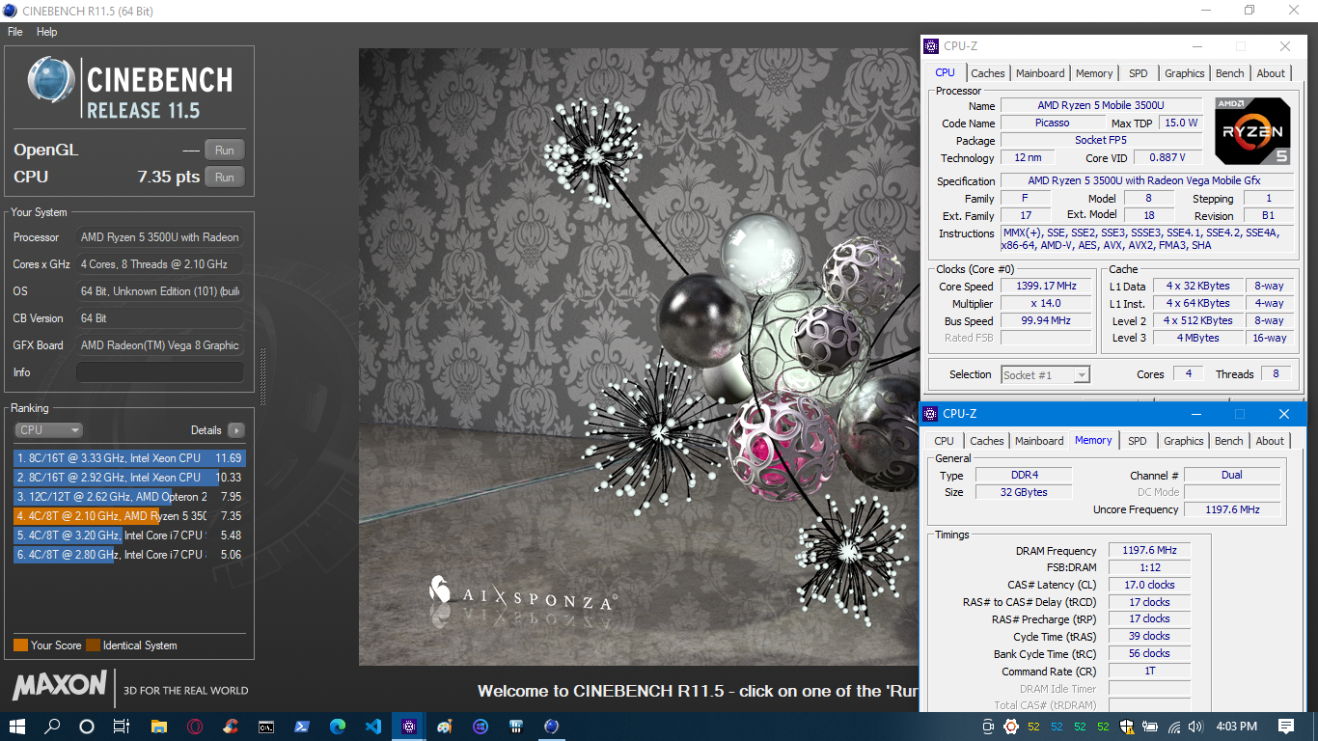Viewport: 1318px width, 741px height.
Task: Open Memory tab in upper CPU-Z window
Action: [x=1094, y=73]
